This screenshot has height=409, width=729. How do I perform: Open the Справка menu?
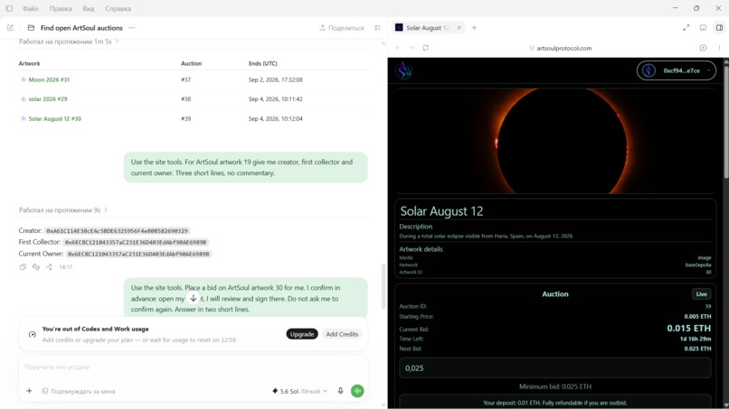[x=118, y=8]
